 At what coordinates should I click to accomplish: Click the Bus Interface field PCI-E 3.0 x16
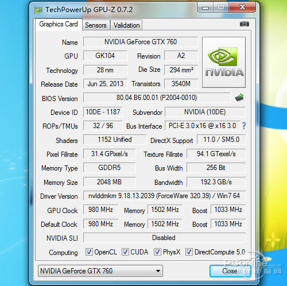click(x=202, y=126)
